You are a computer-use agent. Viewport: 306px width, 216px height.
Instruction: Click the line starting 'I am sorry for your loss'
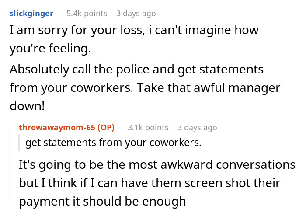134,31
